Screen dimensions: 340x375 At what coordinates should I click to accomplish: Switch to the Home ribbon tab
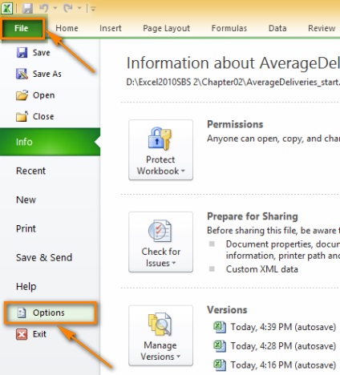pyautogui.click(x=67, y=28)
